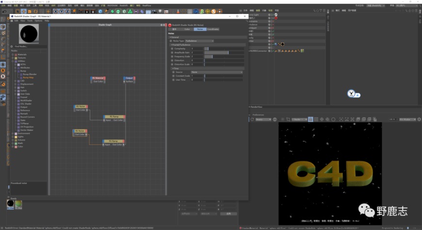422x230 pixels.
Task: Select the Scale tool in the toolbar
Action: click(30, 12)
